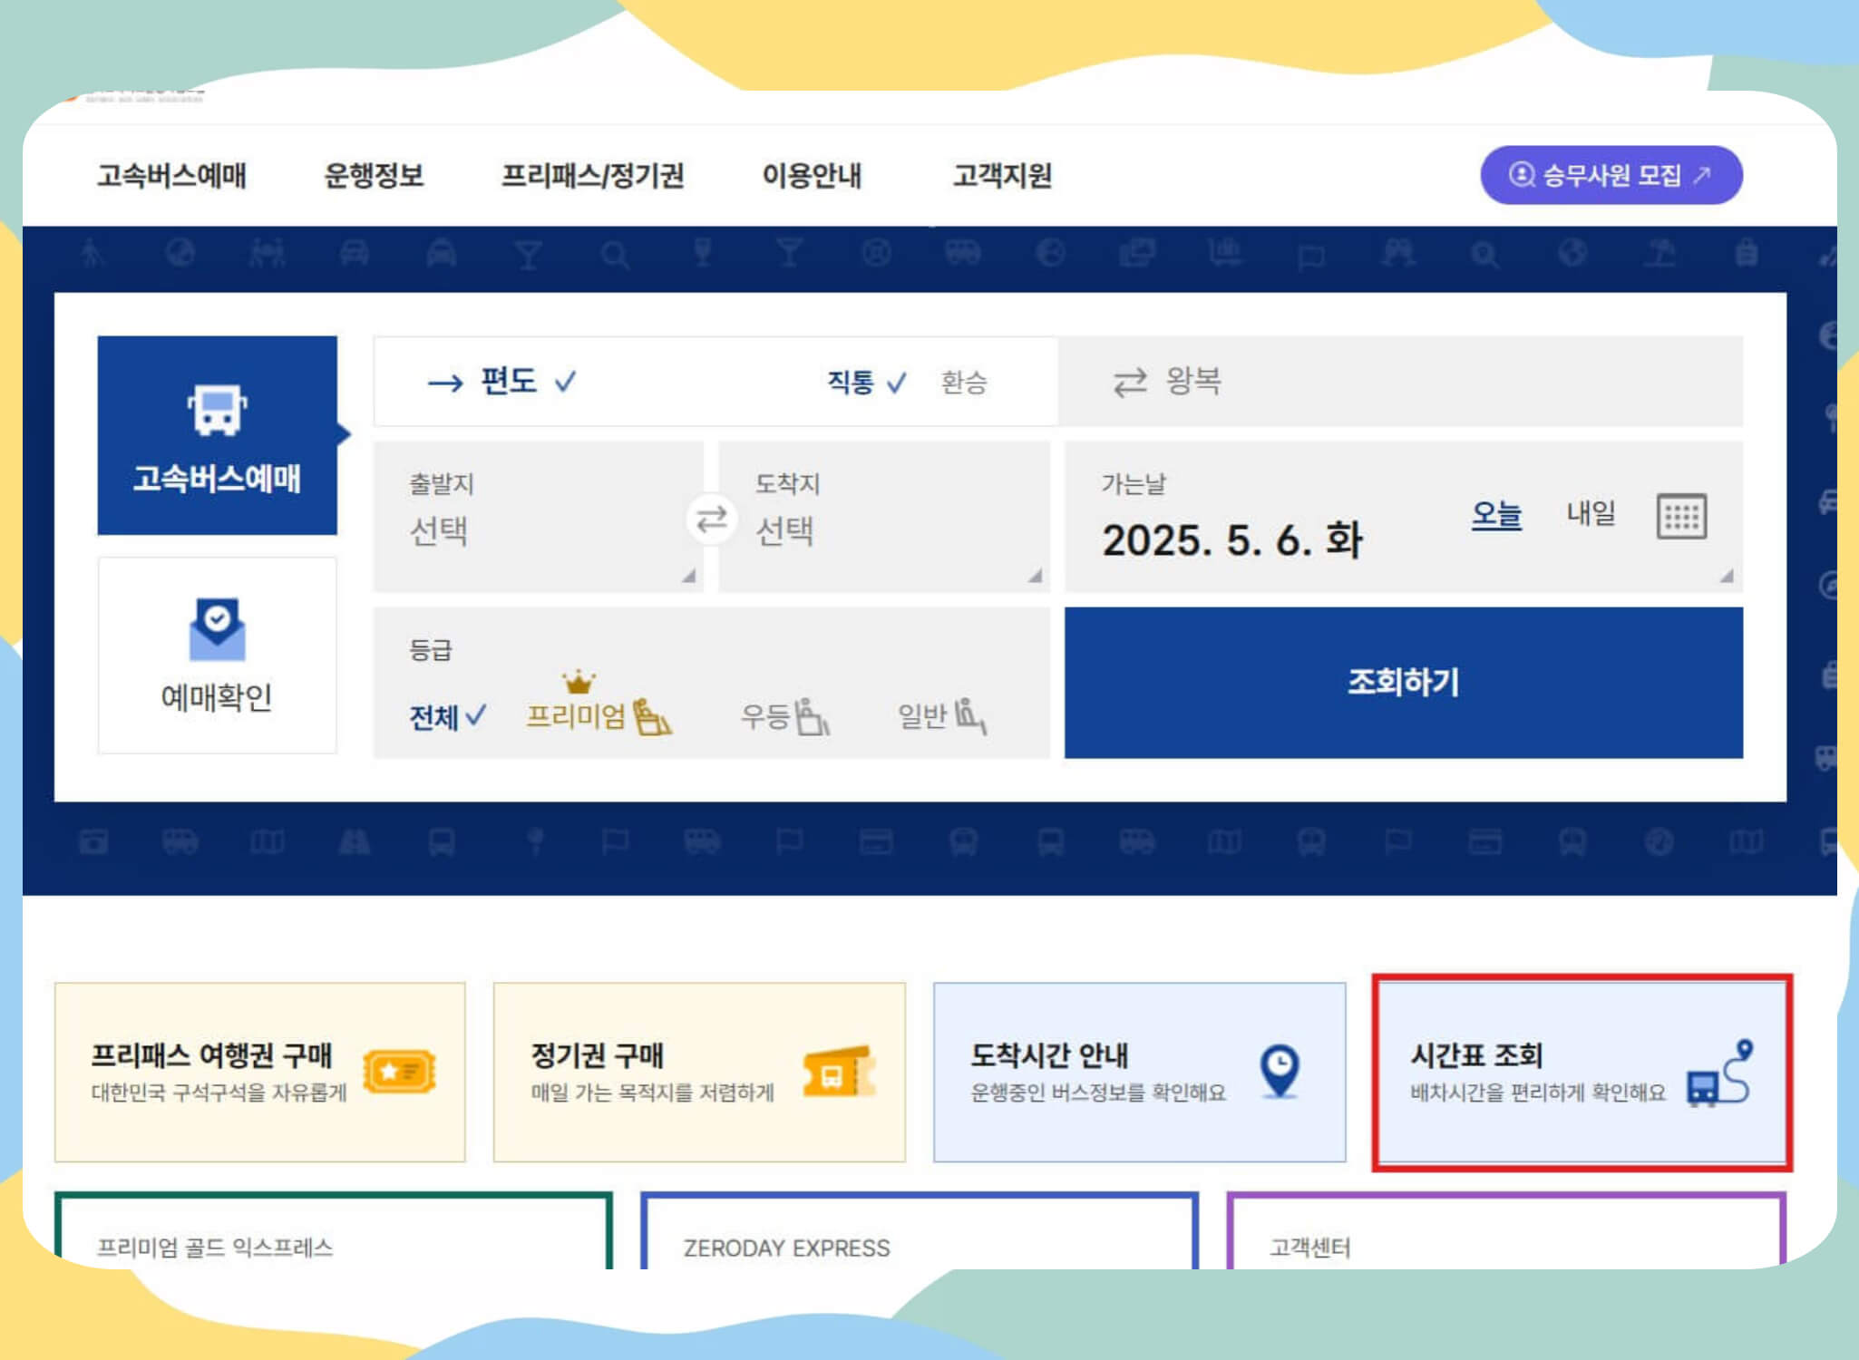Open the 도착지 선택 dropdown
This screenshot has width=1859, height=1360.
pyautogui.click(x=884, y=517)
